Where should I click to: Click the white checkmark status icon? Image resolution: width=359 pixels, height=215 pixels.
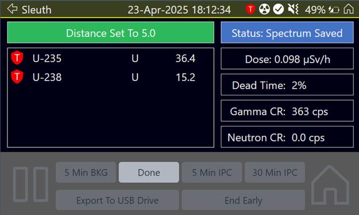[x=278, y=9]
